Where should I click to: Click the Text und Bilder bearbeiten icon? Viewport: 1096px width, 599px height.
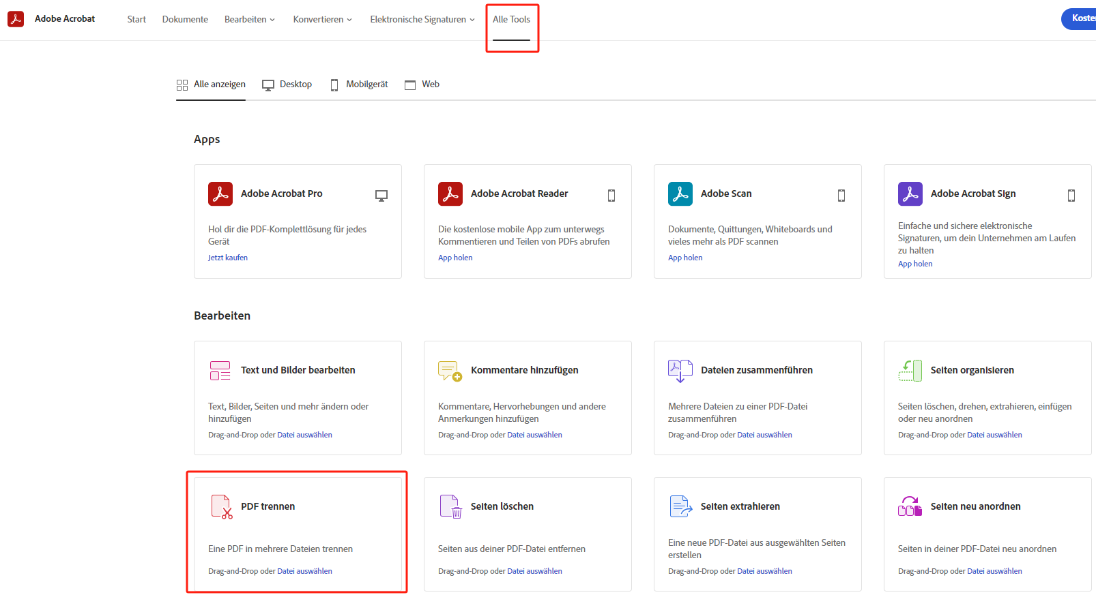[x=220, y=371]
